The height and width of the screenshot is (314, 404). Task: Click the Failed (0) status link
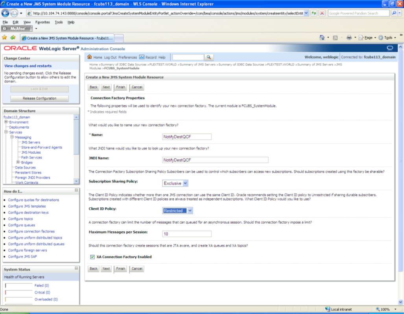(41, 285)
